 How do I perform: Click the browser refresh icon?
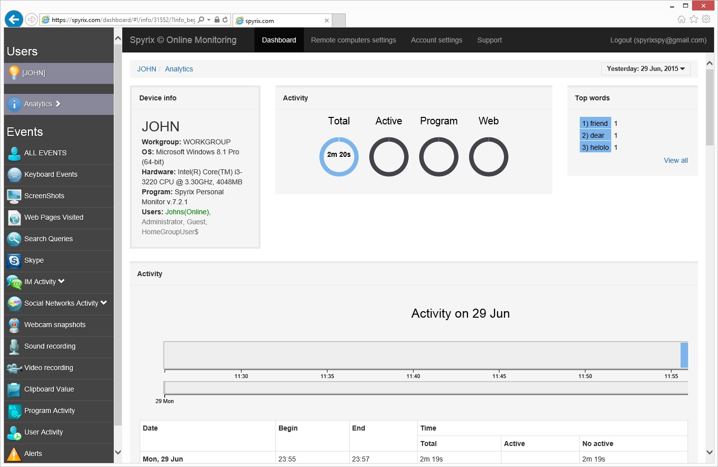point(225,20)
